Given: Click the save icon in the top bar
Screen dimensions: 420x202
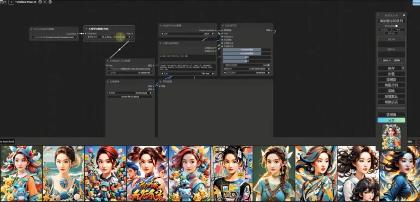Looking at the screenshot, I should coord(50,2).
